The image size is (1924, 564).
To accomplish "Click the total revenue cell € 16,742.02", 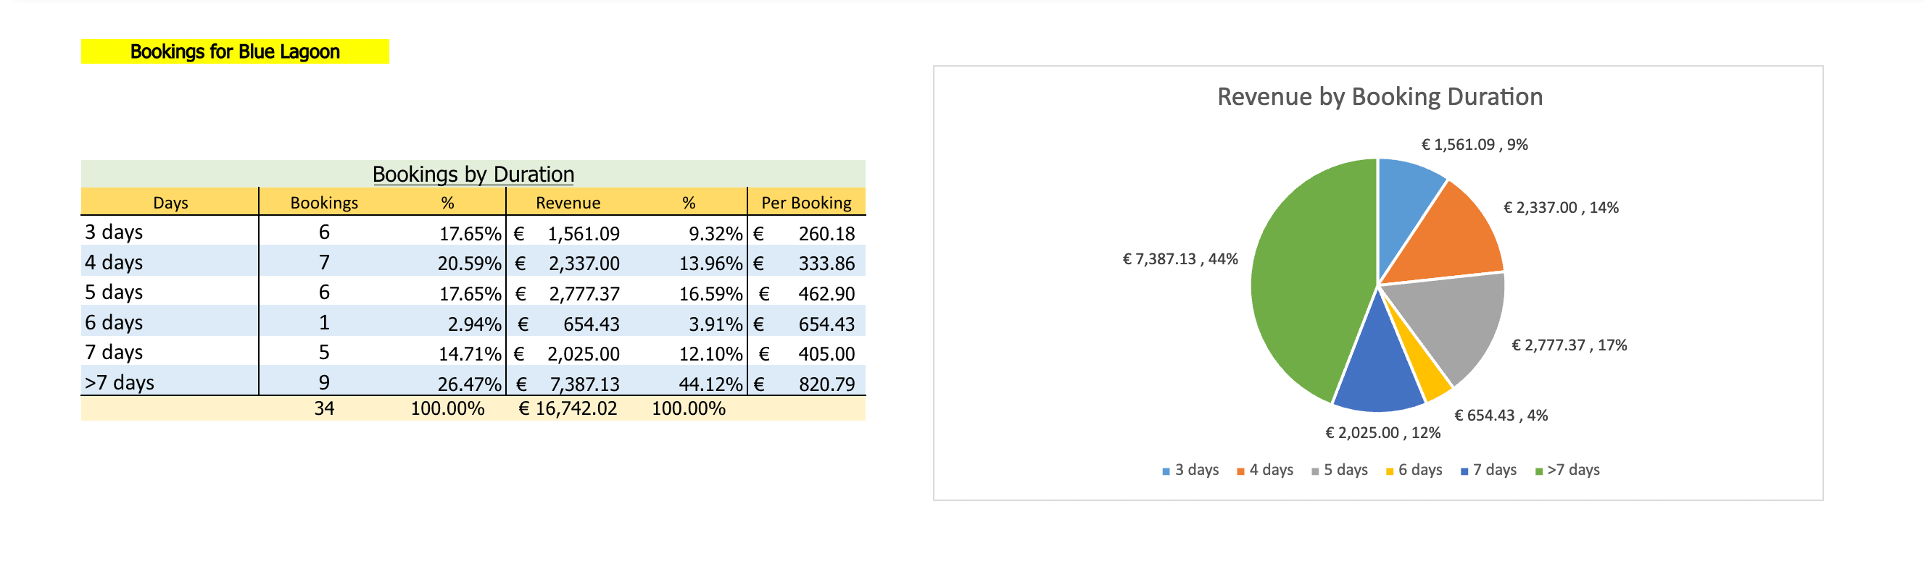I will tap(568, 409).
